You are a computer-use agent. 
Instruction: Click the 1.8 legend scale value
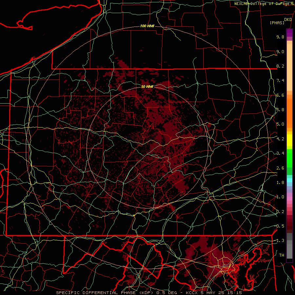click(x=280, y=183)
